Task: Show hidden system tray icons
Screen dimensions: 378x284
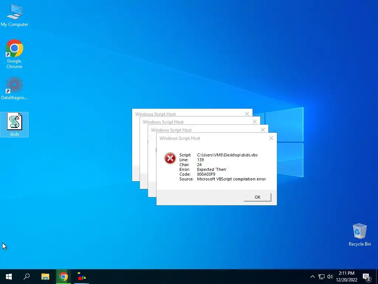Action: click(312, 277)
